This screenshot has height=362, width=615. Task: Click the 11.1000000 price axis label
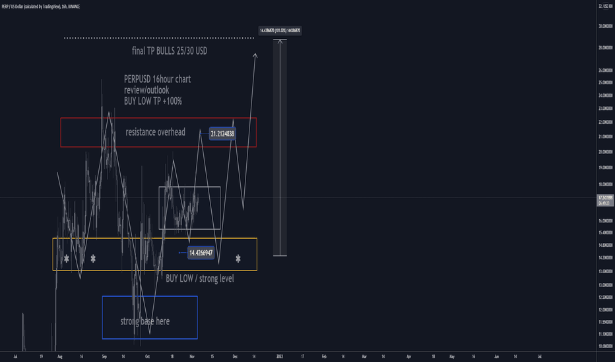[x=606, y=334]
